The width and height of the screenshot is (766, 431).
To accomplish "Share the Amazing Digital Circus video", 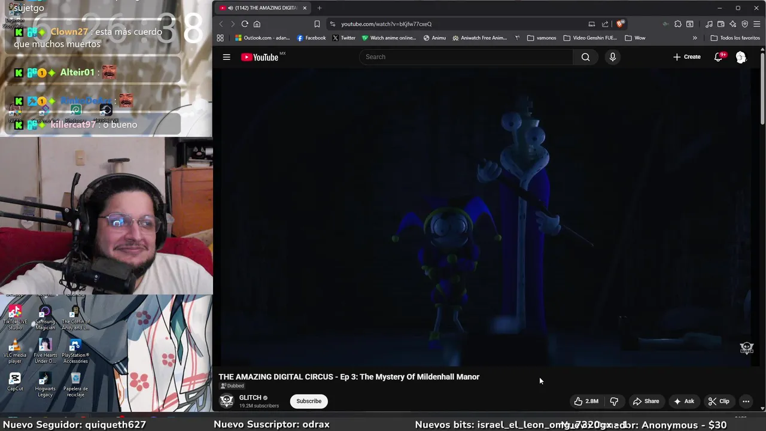I will (x=646, y=401).
